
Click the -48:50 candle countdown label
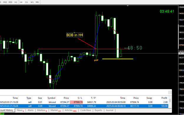coord(133,48)
